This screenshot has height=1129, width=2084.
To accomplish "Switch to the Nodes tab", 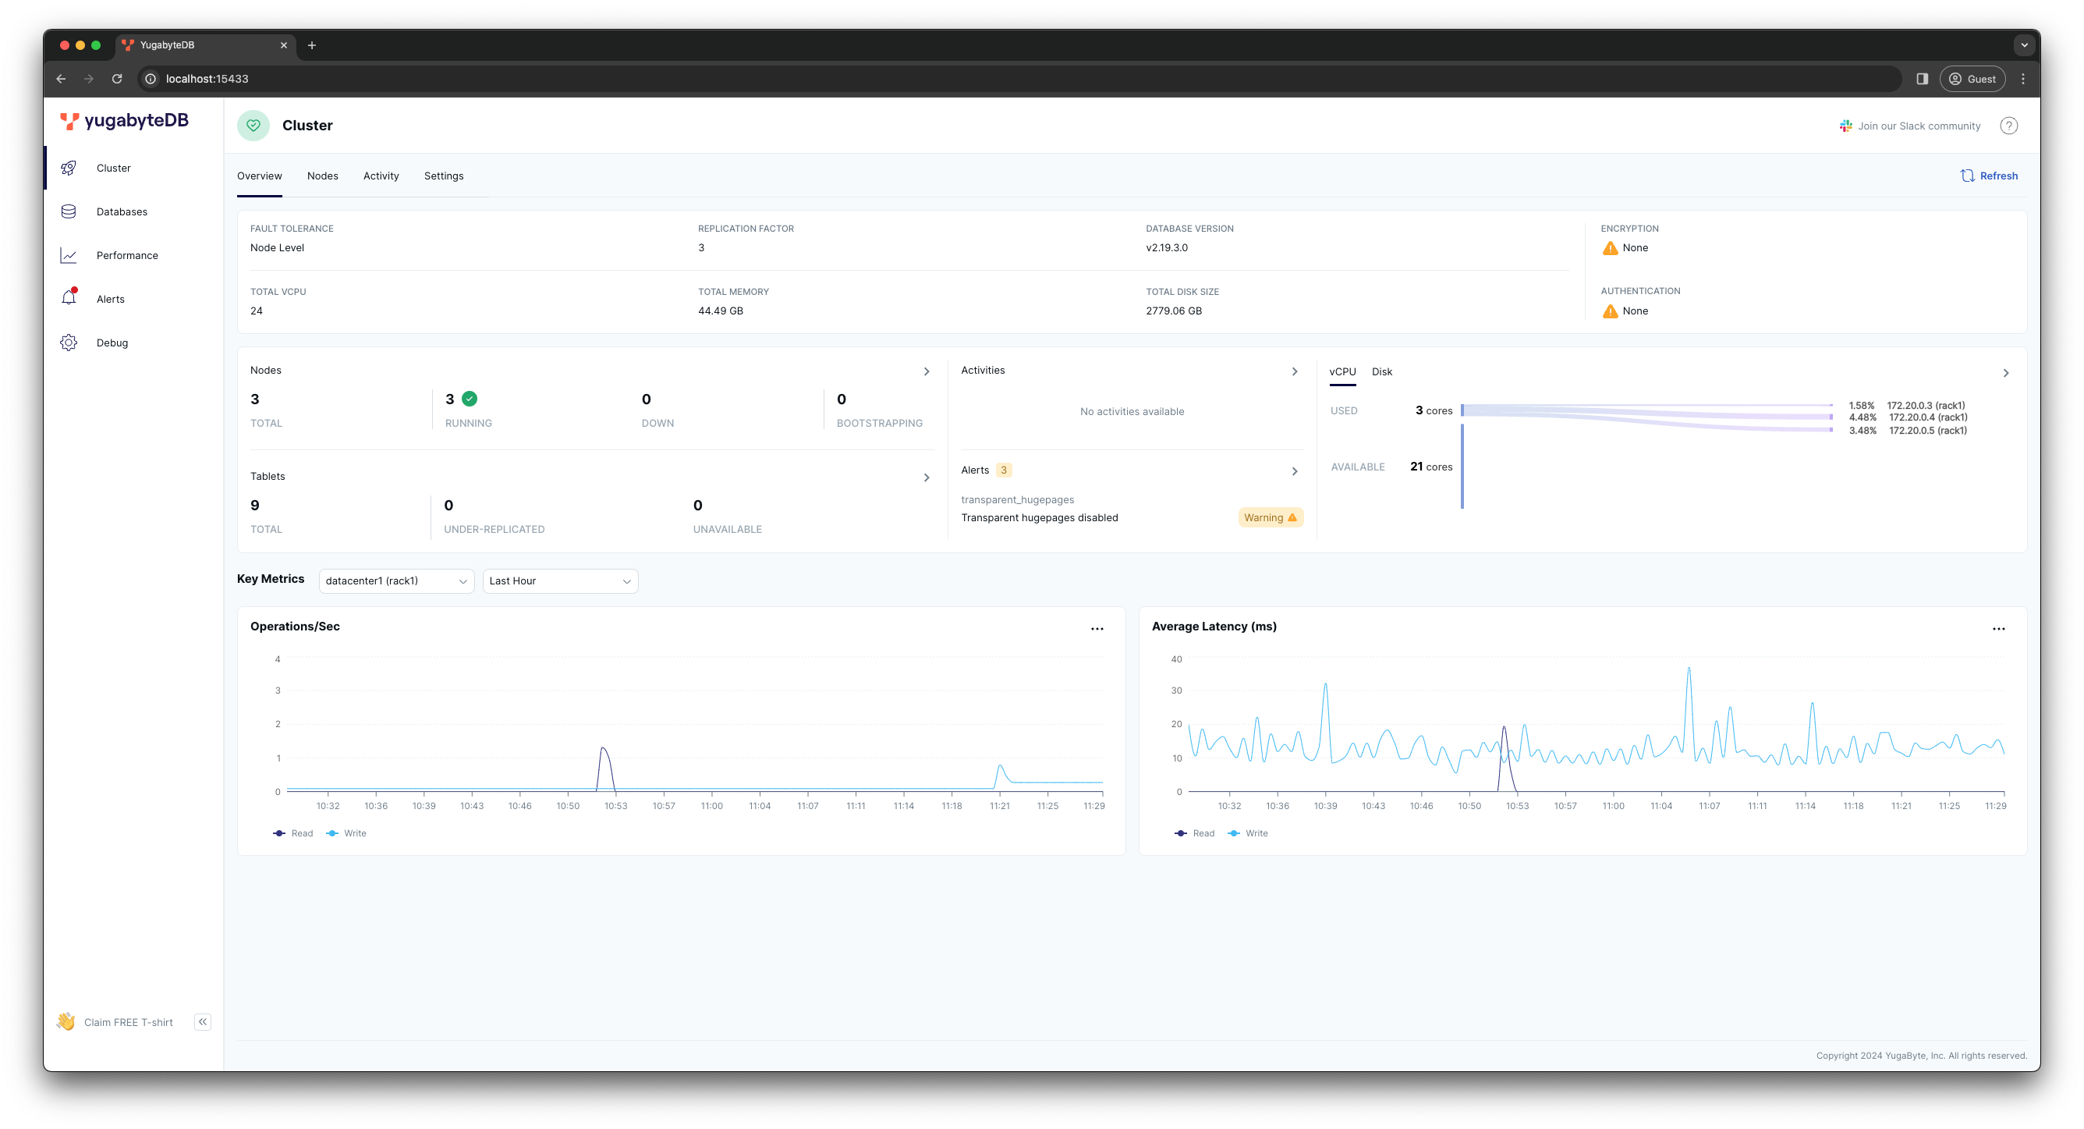I will [x=322, y=176].
